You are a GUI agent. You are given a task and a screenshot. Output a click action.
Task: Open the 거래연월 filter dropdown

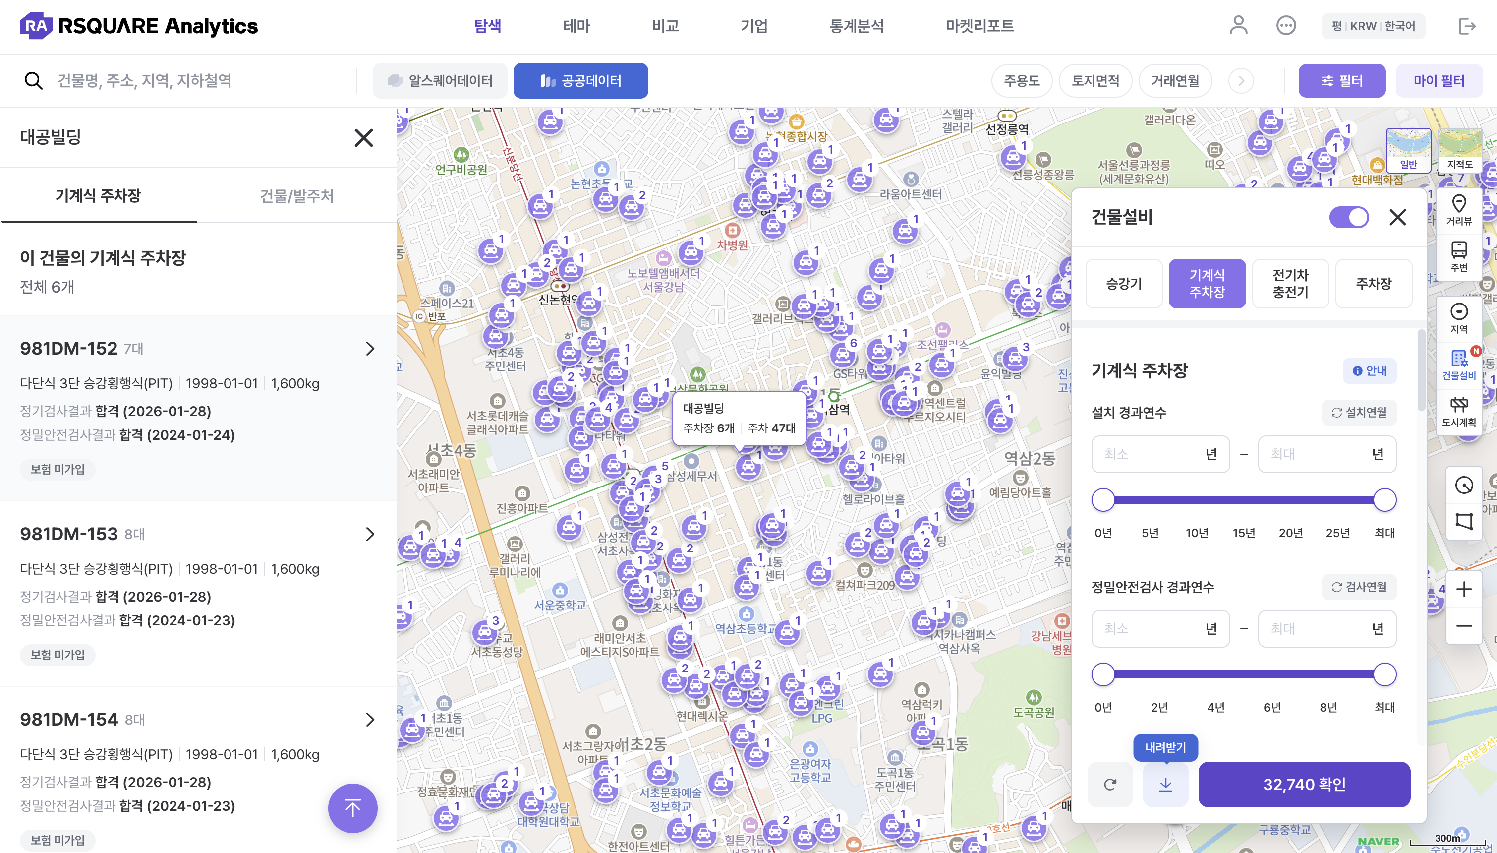point(1175,81)
